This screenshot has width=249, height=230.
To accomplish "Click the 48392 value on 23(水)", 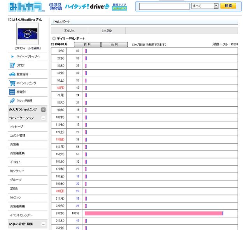I will [x=75, y=213].
